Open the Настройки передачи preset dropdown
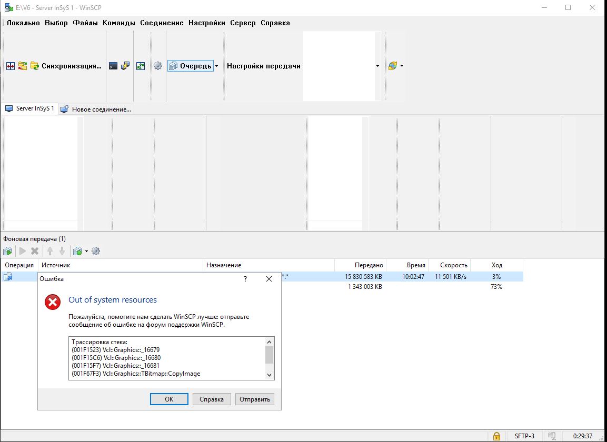 [x=377, y=66]
